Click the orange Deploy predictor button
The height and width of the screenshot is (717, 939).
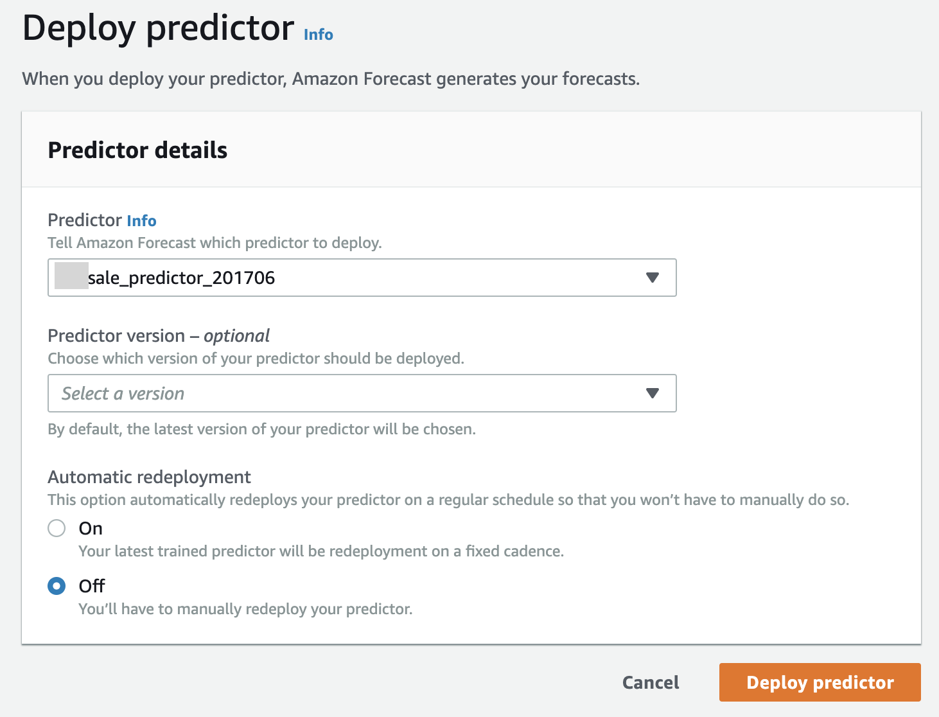(820, 682)
